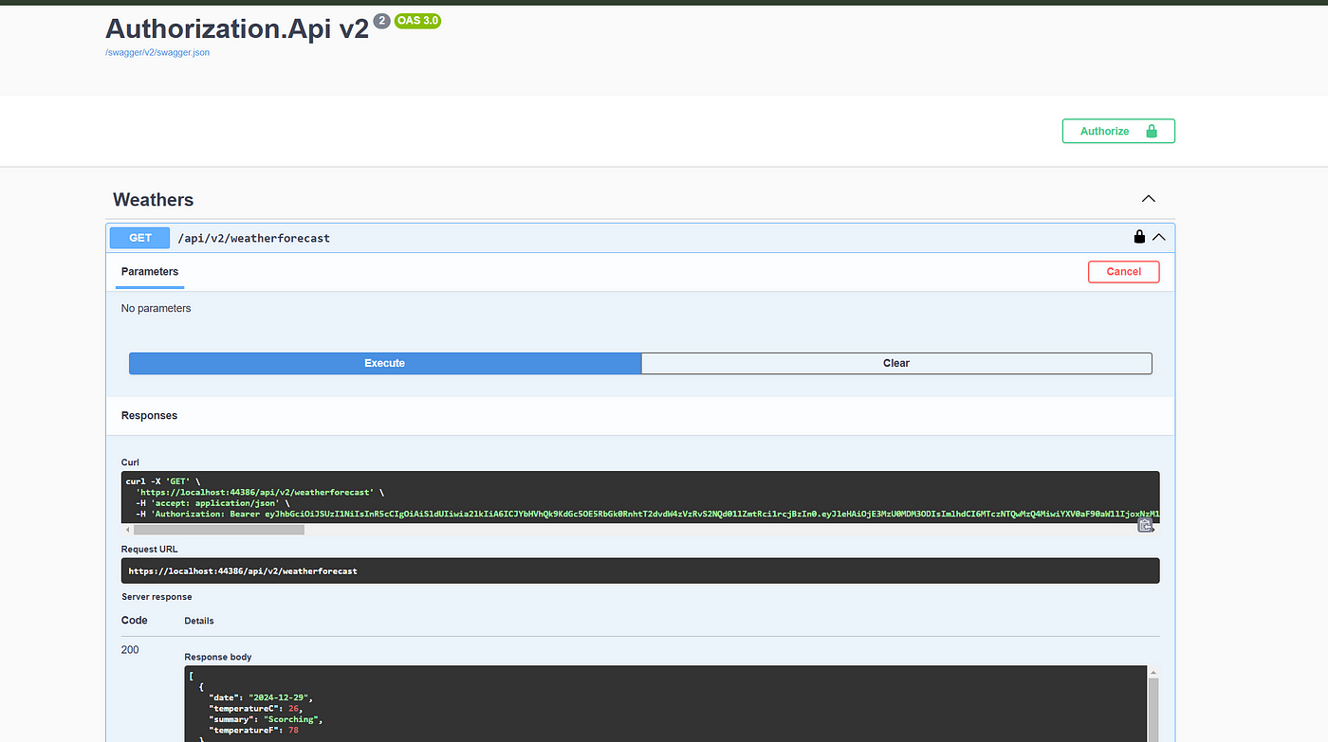The width and height of the screenshot is (1328, 742).
Task: Click left arrow of curl scrollbar
Action: [x=127, y=530]
